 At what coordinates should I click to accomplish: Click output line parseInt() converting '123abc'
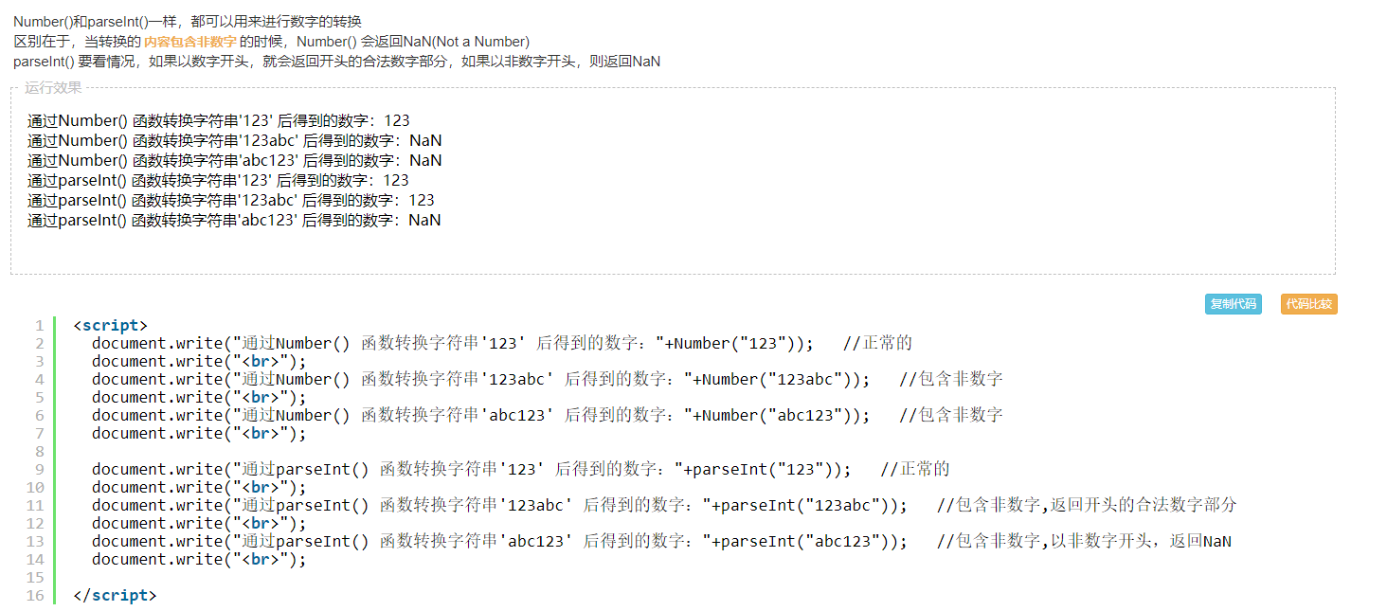pos(231,200)
